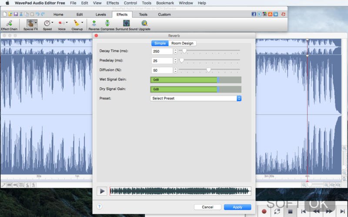Click the Wet Signal Gain bar

click(196, 80)
